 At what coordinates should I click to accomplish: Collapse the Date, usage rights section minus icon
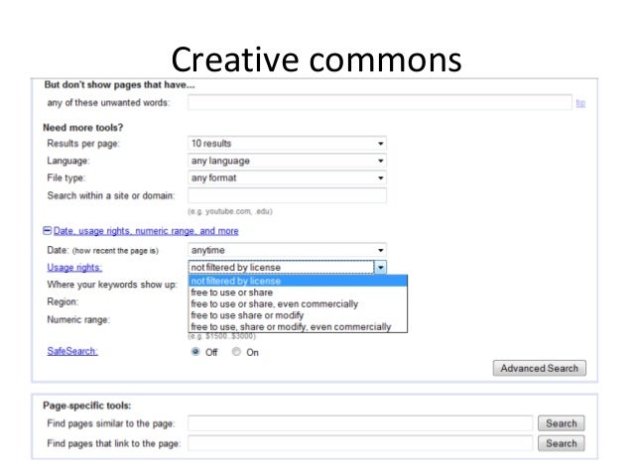pyautogui.click(x=48, y=230)
